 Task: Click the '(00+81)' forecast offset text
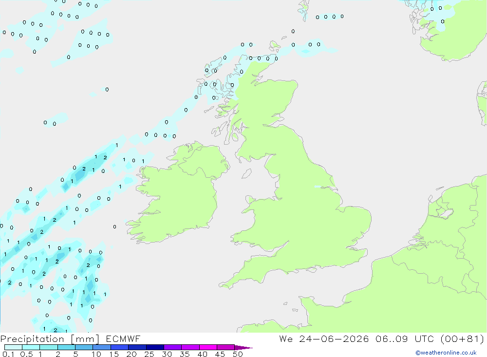[x=462, y=338]
